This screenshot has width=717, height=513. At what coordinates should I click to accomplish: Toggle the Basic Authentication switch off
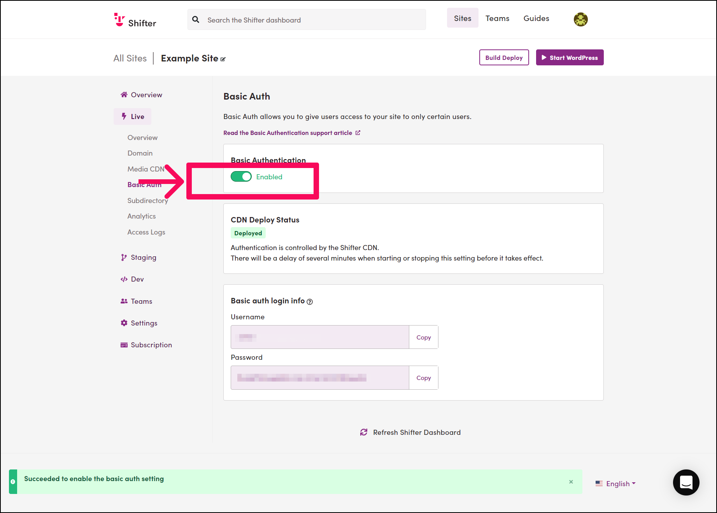241,177
